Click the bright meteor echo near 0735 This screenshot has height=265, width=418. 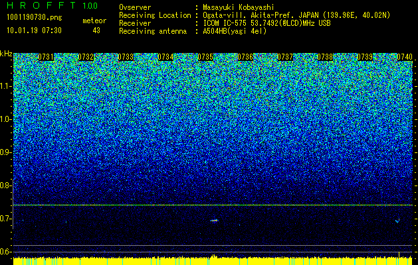coord(214,221)
